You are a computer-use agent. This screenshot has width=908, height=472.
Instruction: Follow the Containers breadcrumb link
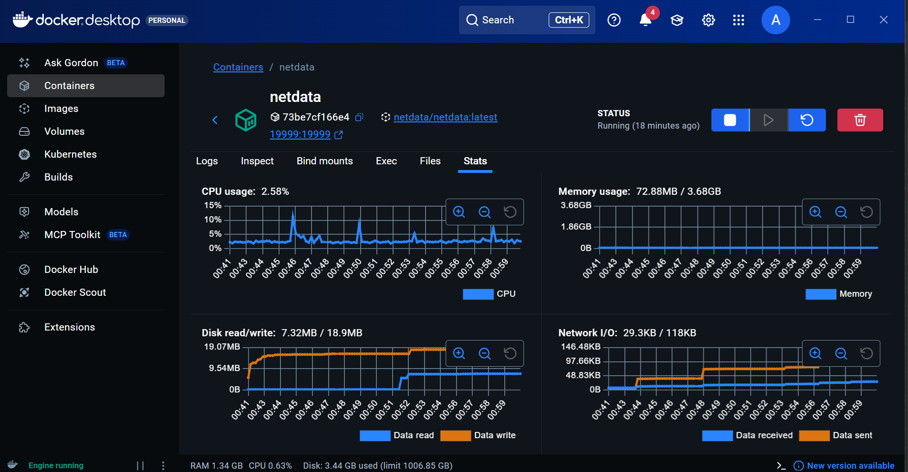point(238,67)
